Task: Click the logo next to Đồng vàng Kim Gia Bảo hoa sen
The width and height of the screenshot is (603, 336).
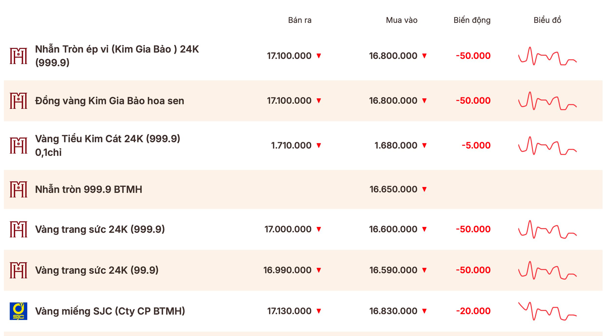Action: 18,101
